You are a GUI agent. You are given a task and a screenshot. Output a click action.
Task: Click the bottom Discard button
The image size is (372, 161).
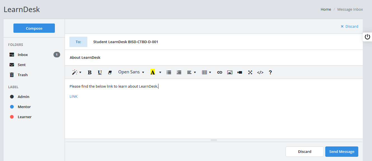[x=305, y=151]
